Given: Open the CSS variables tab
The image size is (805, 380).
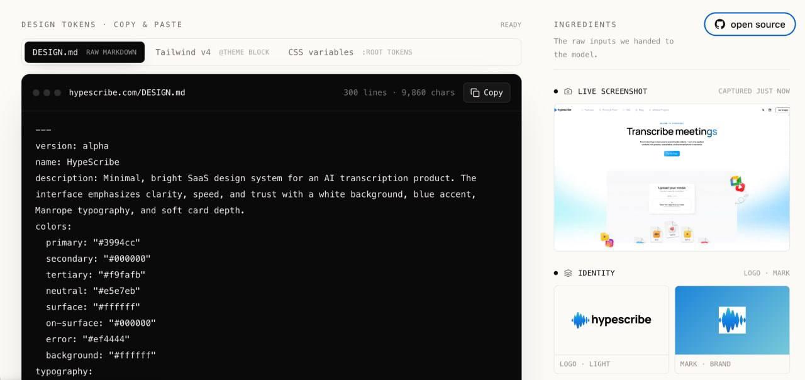Looking at the screenshot, I should (350, 52).
